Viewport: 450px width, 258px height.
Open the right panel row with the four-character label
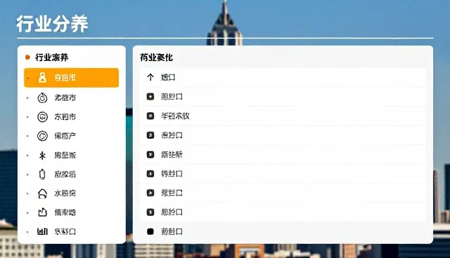coord(283,116)
